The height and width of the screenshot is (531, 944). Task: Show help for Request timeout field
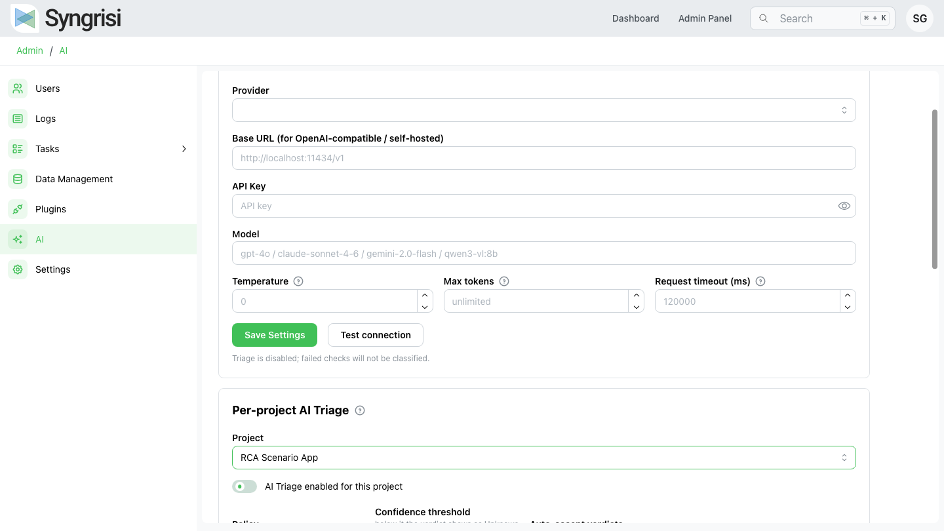[760, 281]
